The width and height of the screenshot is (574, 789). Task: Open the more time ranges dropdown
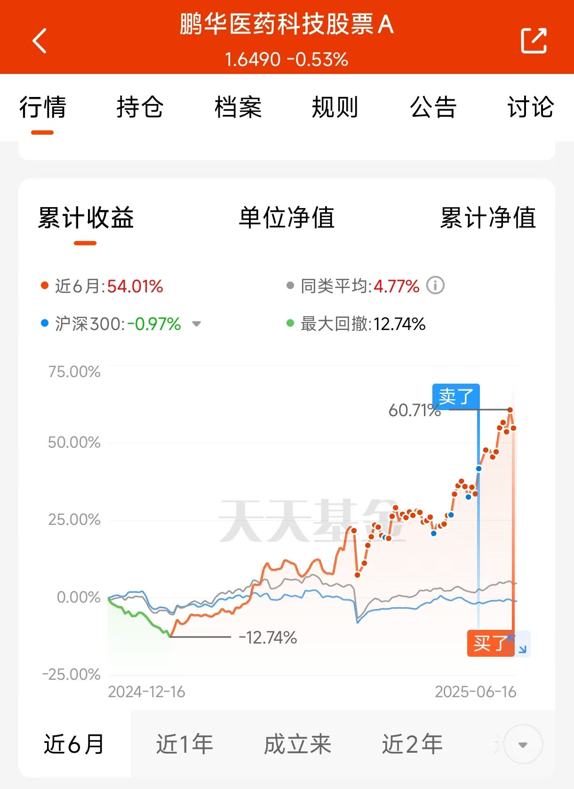click(523, 744)
